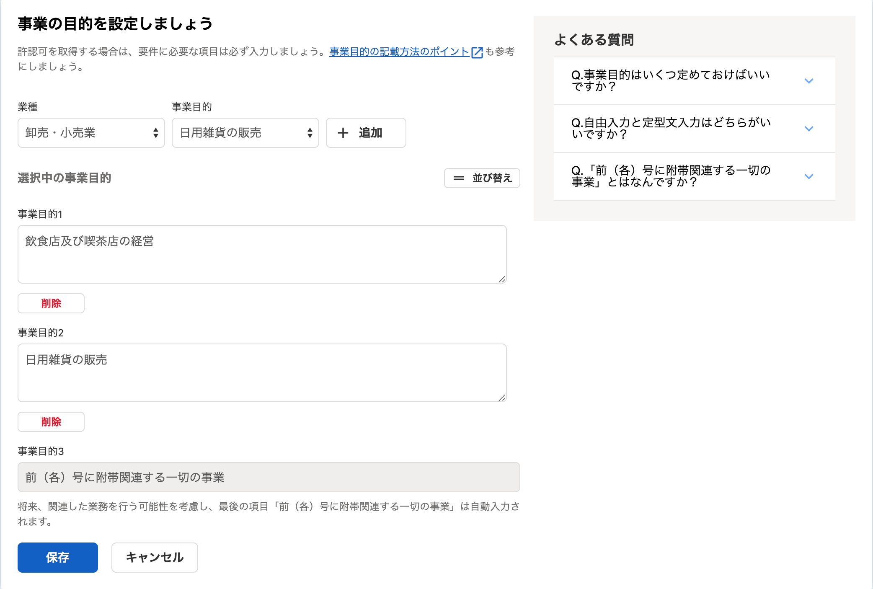Save with the 保存 button
The image size is (873, 589).
tap(58, 558)
